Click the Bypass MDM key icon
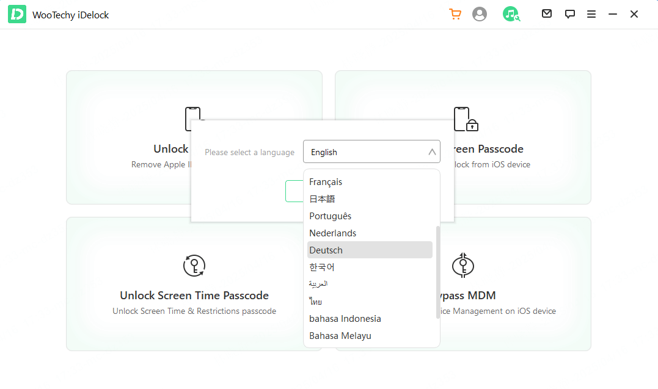The image size is (658, 389). (x=462, y=266)
